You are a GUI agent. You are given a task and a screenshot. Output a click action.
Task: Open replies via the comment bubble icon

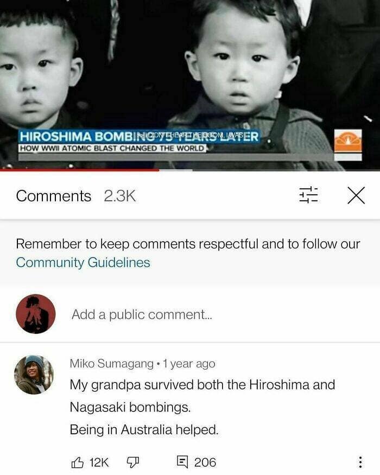182,461
